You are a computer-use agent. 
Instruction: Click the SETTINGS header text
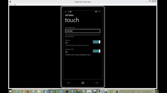(69, 15)
